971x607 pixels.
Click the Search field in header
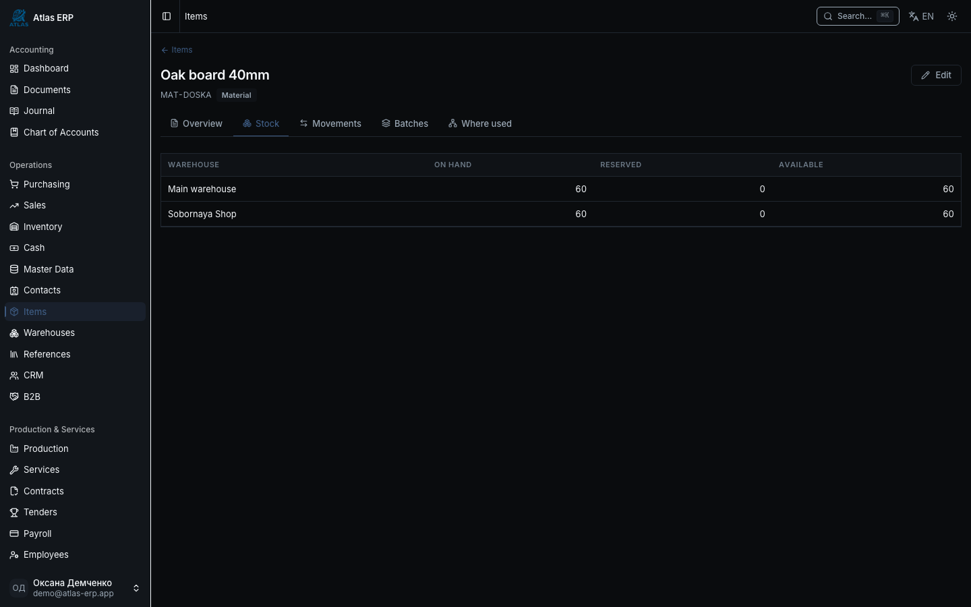(858, 16)
